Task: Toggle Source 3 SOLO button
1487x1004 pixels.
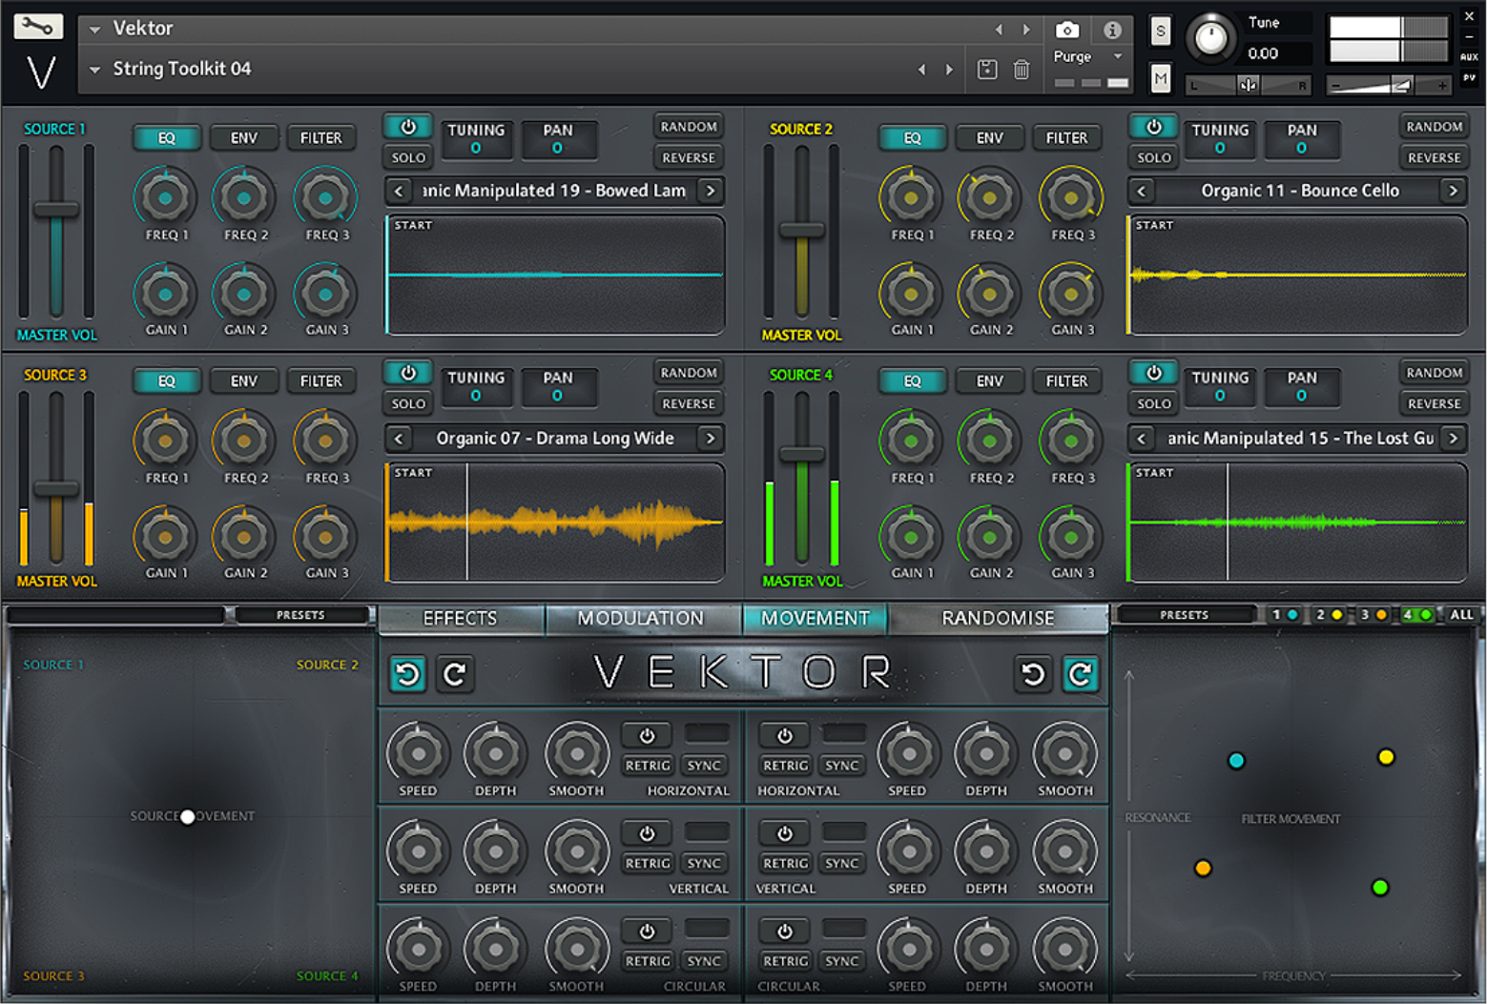Action: click(408, 403)
